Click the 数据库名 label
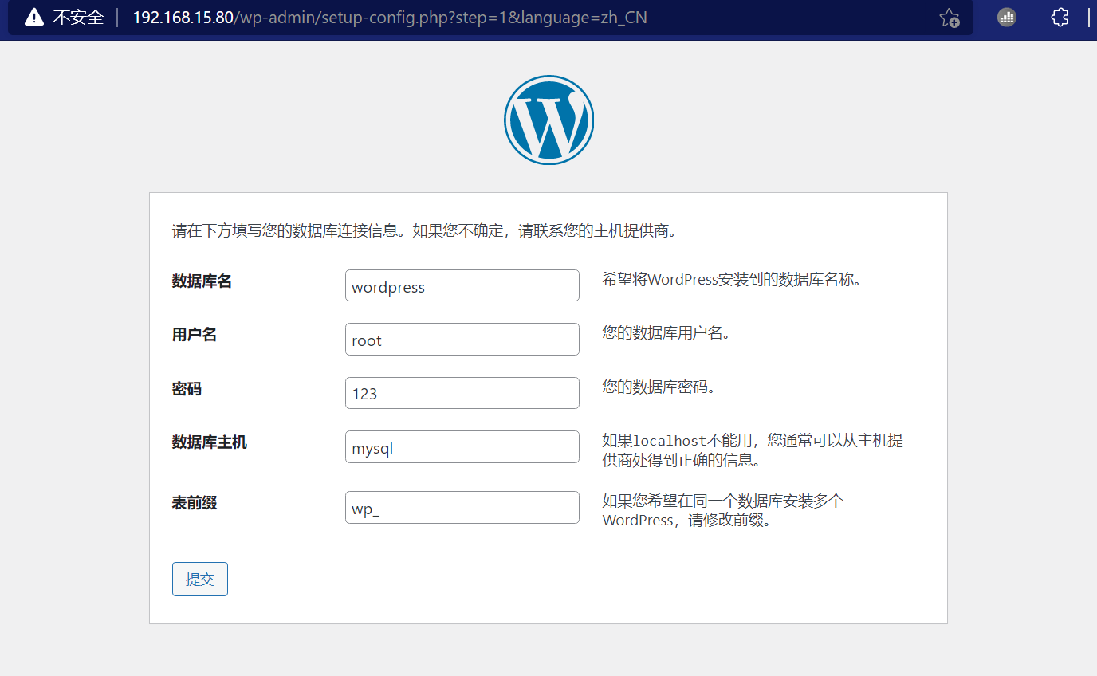The image size is (1097, 676). 202,281
